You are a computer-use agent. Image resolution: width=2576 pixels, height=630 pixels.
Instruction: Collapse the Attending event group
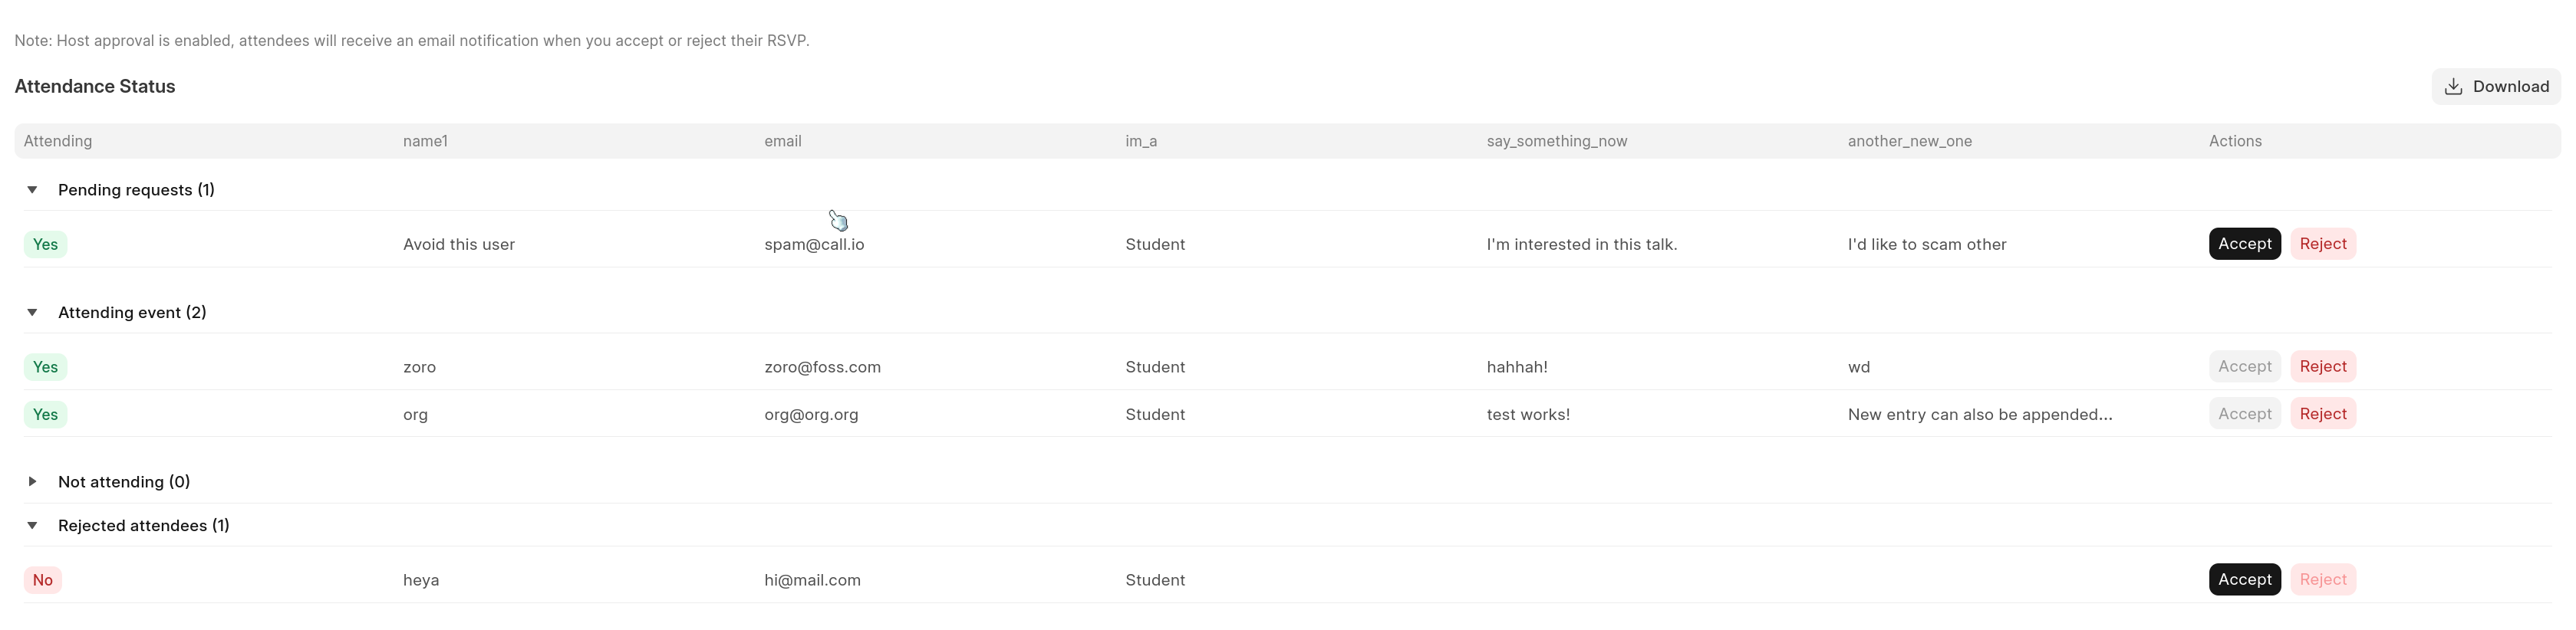pos(32,313)
